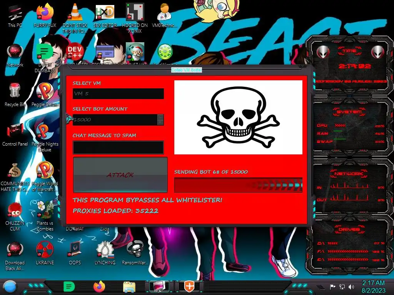Decrease the bot amount with down arrow
This screenshot has width=394, height=295.
[160, 123]
